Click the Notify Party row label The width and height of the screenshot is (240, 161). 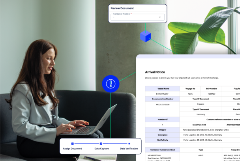[x=163, y=140]
